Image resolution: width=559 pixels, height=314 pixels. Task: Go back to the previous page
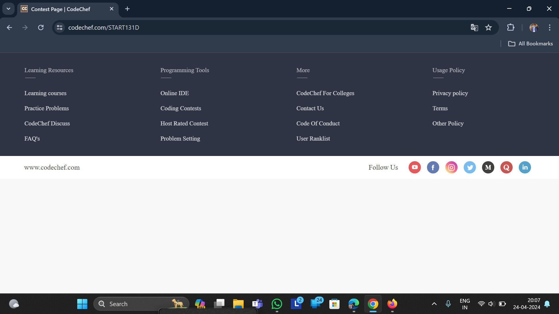[x=9, y=27]
